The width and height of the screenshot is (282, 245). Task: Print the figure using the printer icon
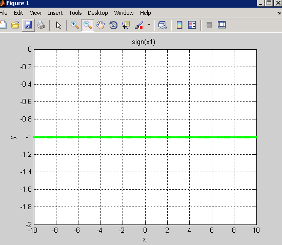pos(41,25)
